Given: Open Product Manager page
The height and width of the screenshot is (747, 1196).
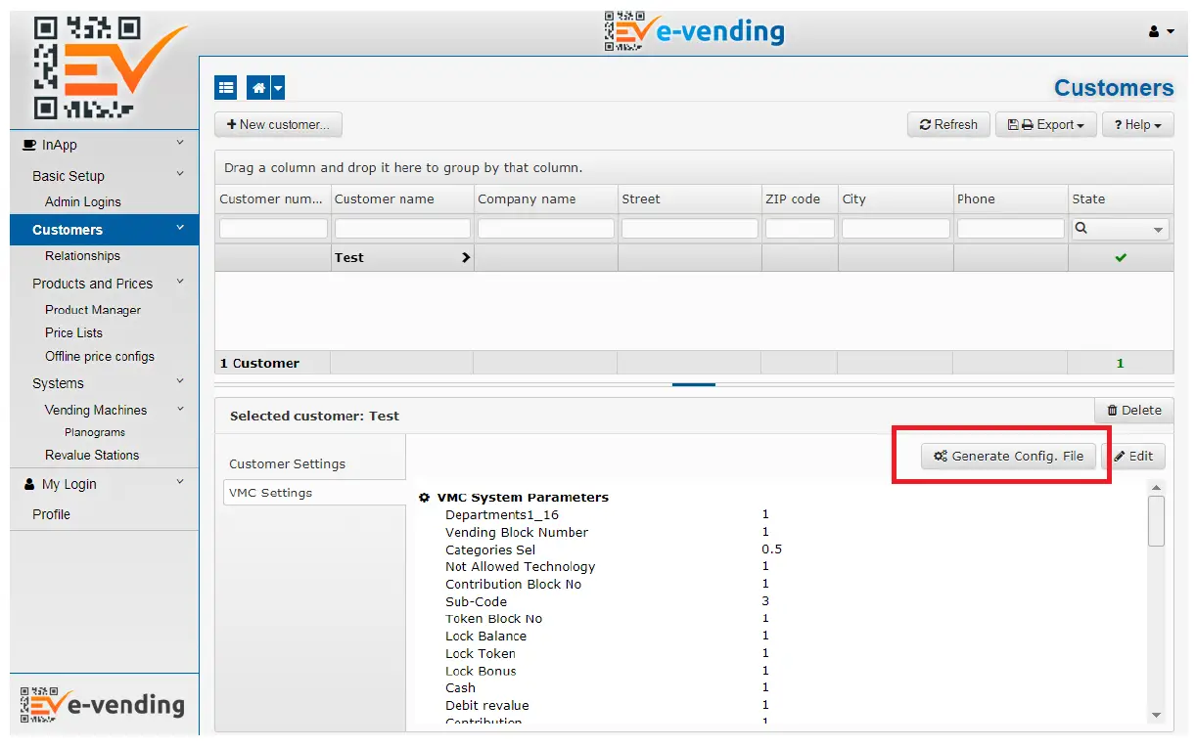Looking at the screenshot, I should coord(93,310).
